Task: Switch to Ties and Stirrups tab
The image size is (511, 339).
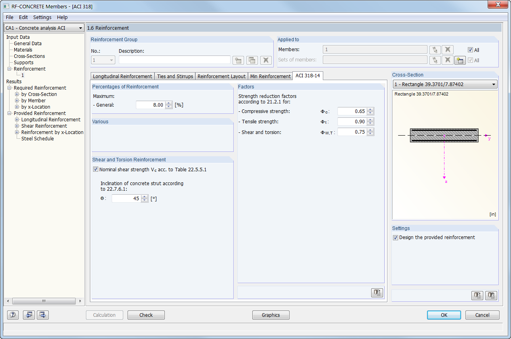Action: point(175,76)
